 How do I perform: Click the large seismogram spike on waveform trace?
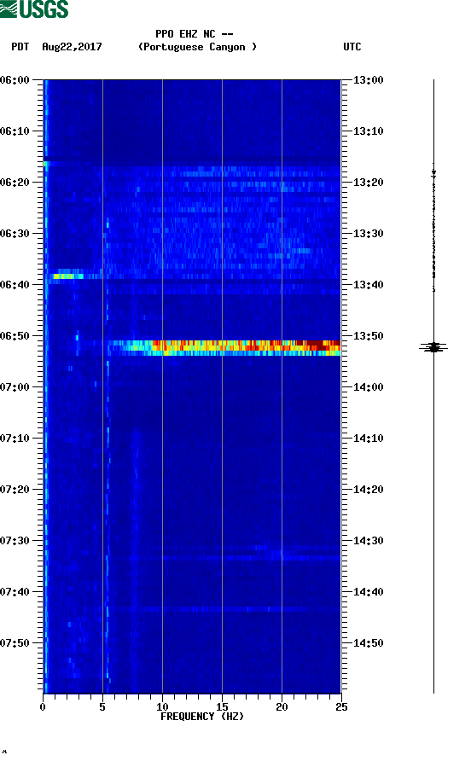point(433,347)
